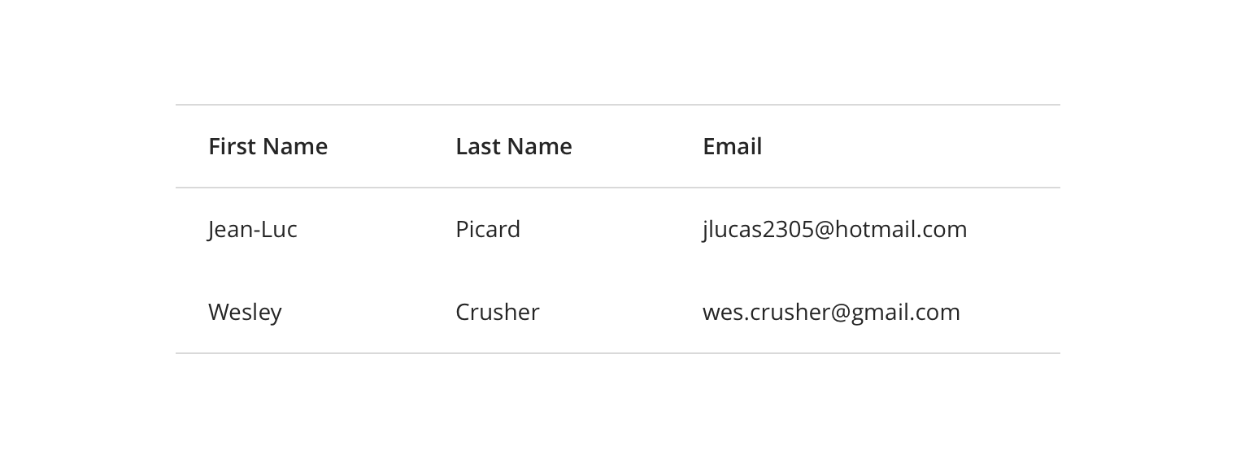Select the Crusher last name cell
Screen dimensions: 1236x458
click(x=497, y=312)
